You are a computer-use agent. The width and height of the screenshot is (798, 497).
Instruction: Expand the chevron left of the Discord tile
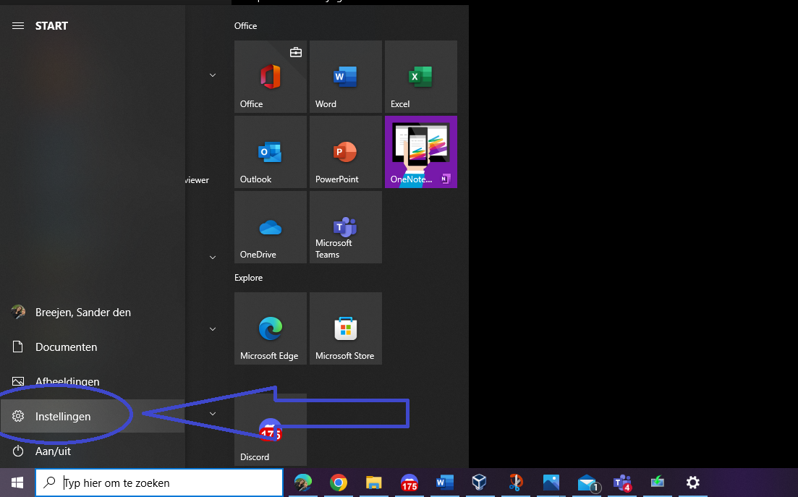coord(213,414)
